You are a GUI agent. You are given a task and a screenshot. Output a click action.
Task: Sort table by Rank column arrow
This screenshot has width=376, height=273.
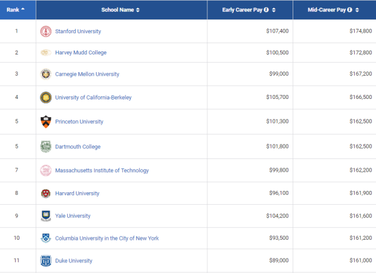(23, 9)
